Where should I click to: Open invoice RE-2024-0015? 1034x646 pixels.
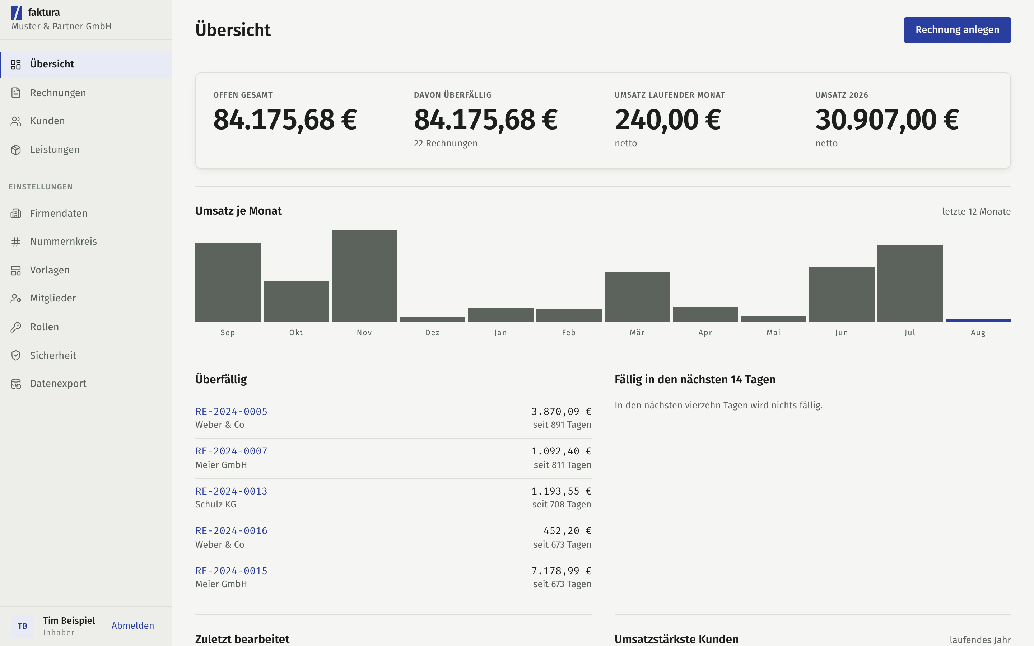pos(231,571)
